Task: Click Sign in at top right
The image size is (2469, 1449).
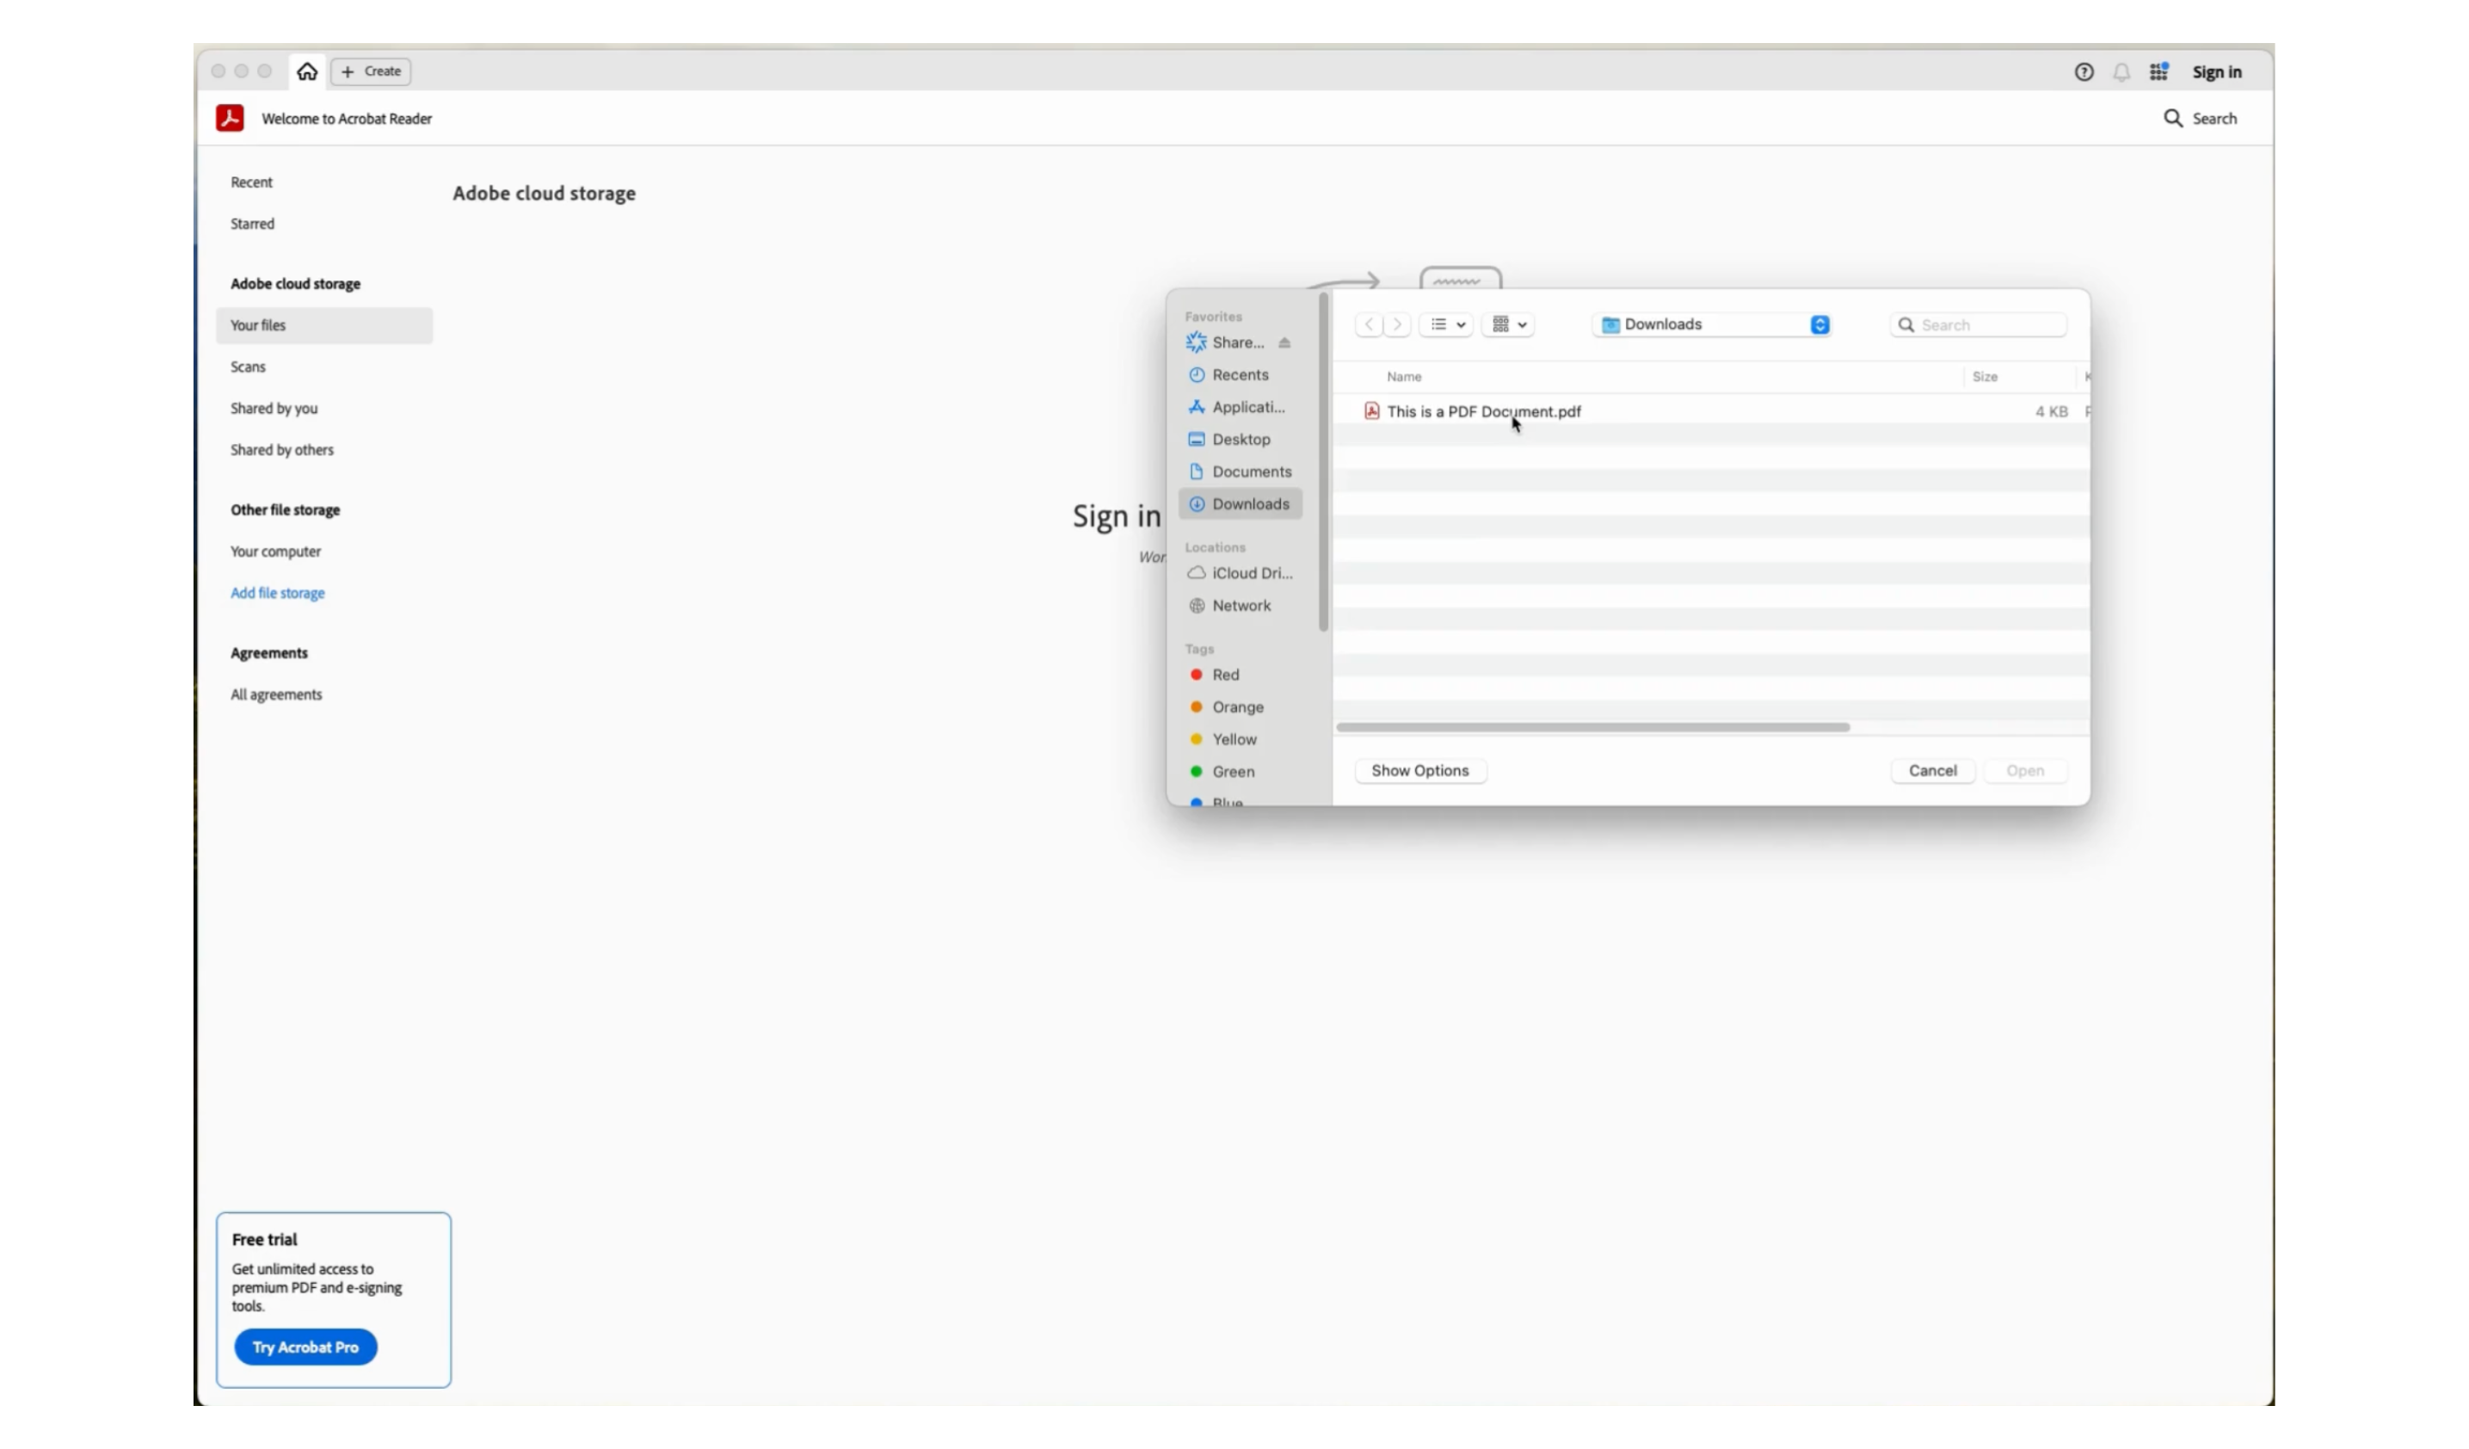Action: coord(2216,72)
